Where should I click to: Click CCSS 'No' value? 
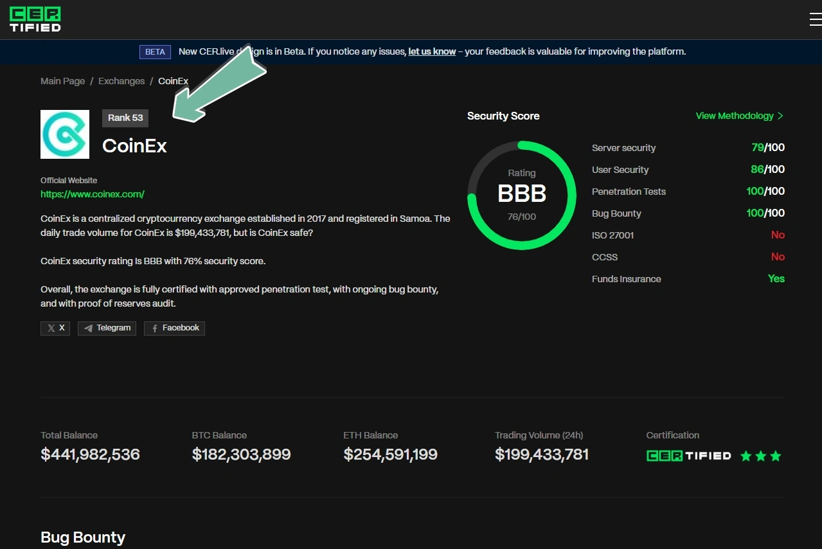(x=778, y=257)
